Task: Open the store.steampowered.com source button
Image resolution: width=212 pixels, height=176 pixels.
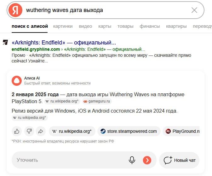Action: [x=129, y=131]
